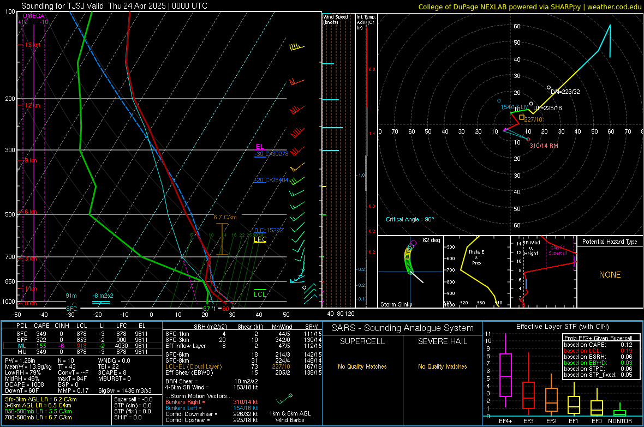Click the 0 C=15262' freezing level label

[x=269, y=230]
